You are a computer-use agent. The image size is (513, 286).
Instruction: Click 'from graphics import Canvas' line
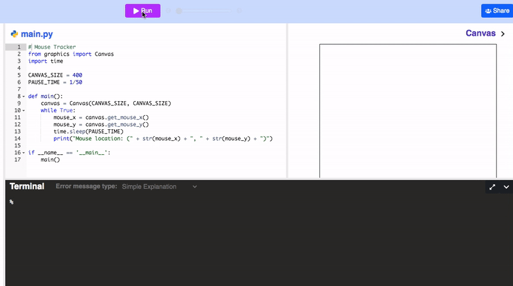pyautogui.click(x=71, y=54)
